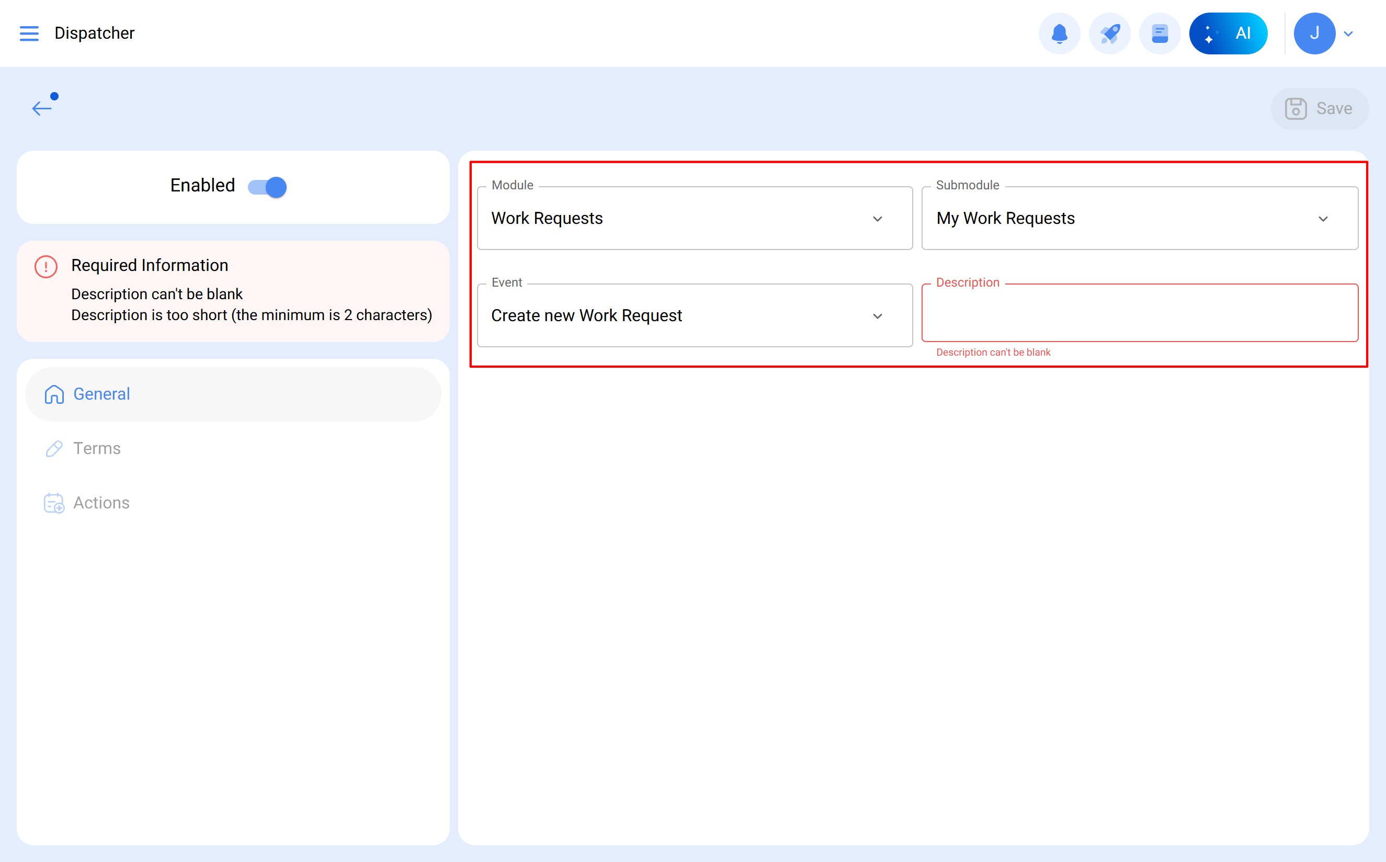
Task: Open notifications bell icon
Action: click(1059, 33)
